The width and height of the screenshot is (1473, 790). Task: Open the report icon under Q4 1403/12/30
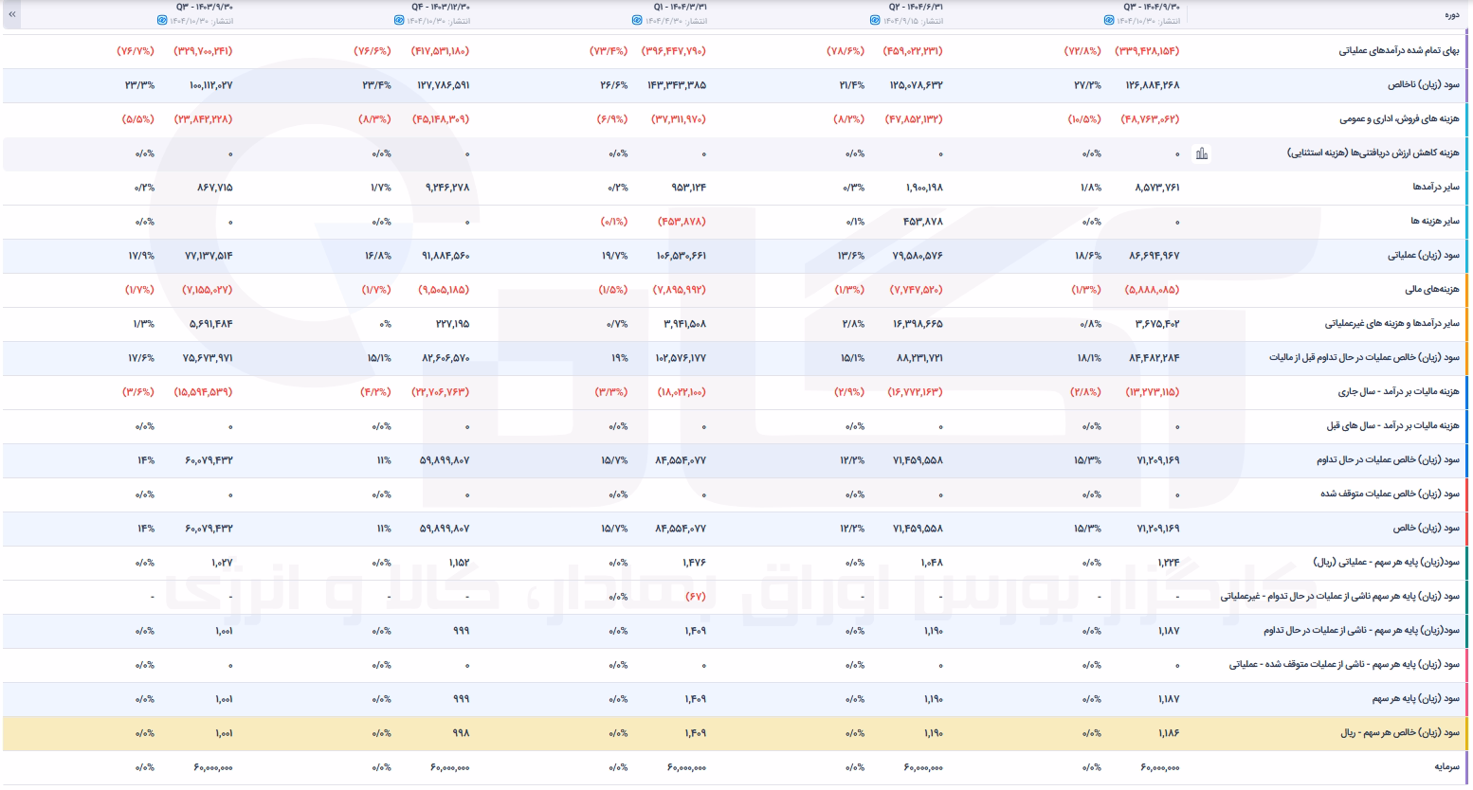(399, 20)
